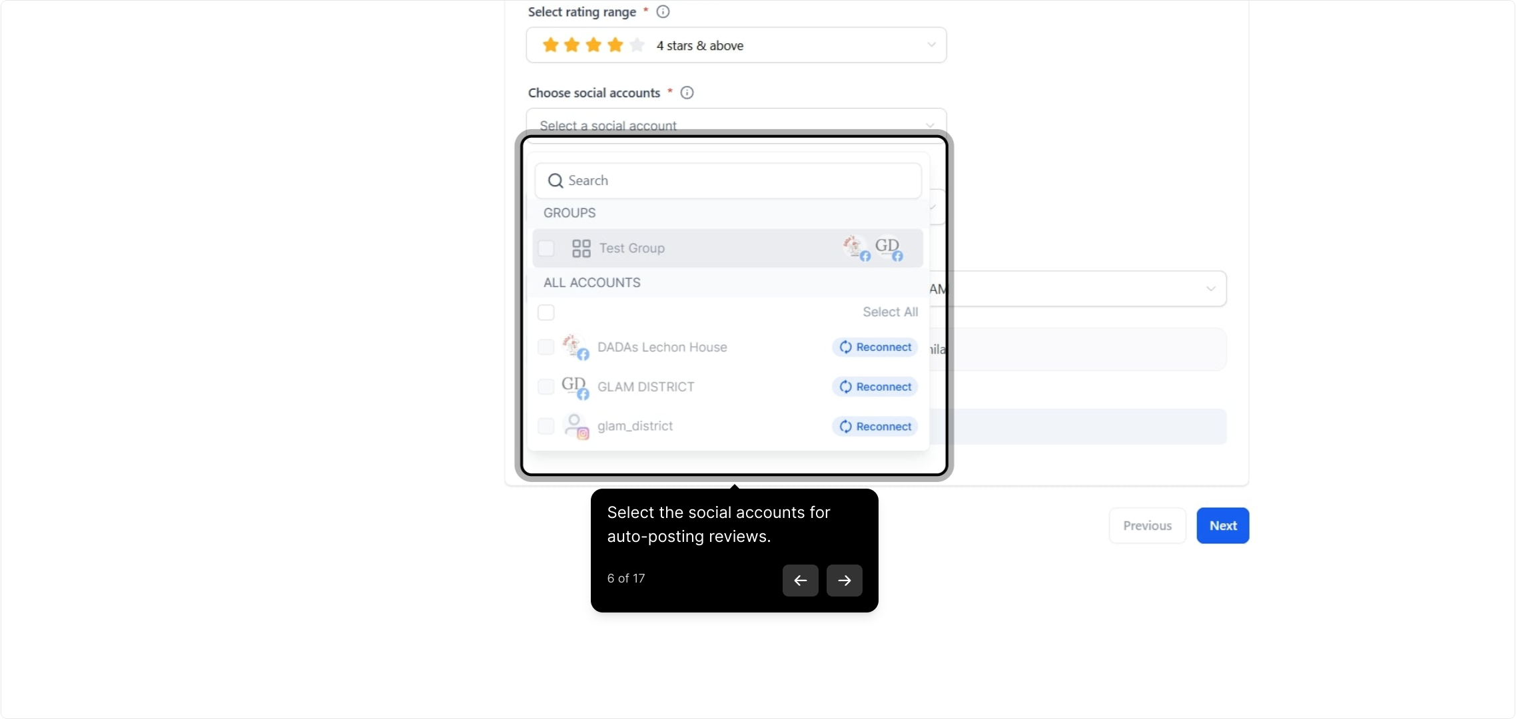Reconnect the glam_district Instagram account
Viewport: 1516px width, 719px height.
click(875, 426)
